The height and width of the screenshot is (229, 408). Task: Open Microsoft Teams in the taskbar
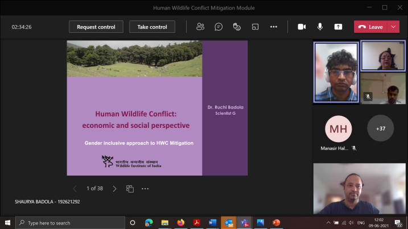click(245, 223)
